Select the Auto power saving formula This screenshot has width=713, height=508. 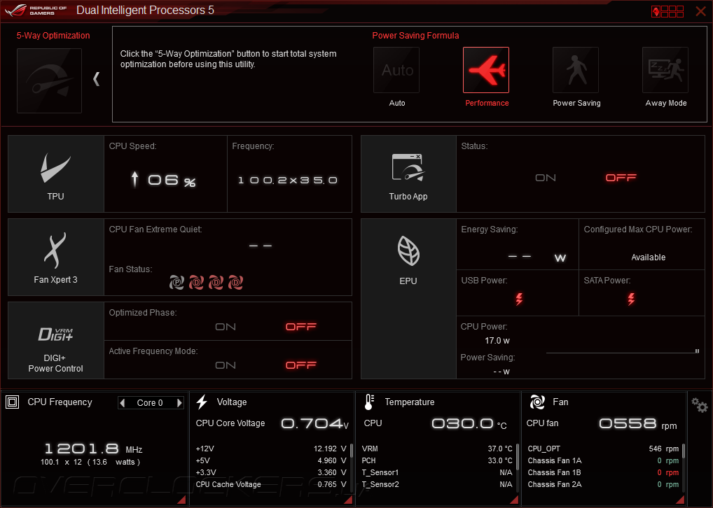[396, 70]
